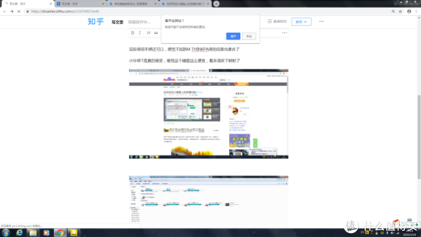The width and height of the screenshot is (421, 237).
Task: Click the browser page vertical scrollbar thumb
Action: 419,137
